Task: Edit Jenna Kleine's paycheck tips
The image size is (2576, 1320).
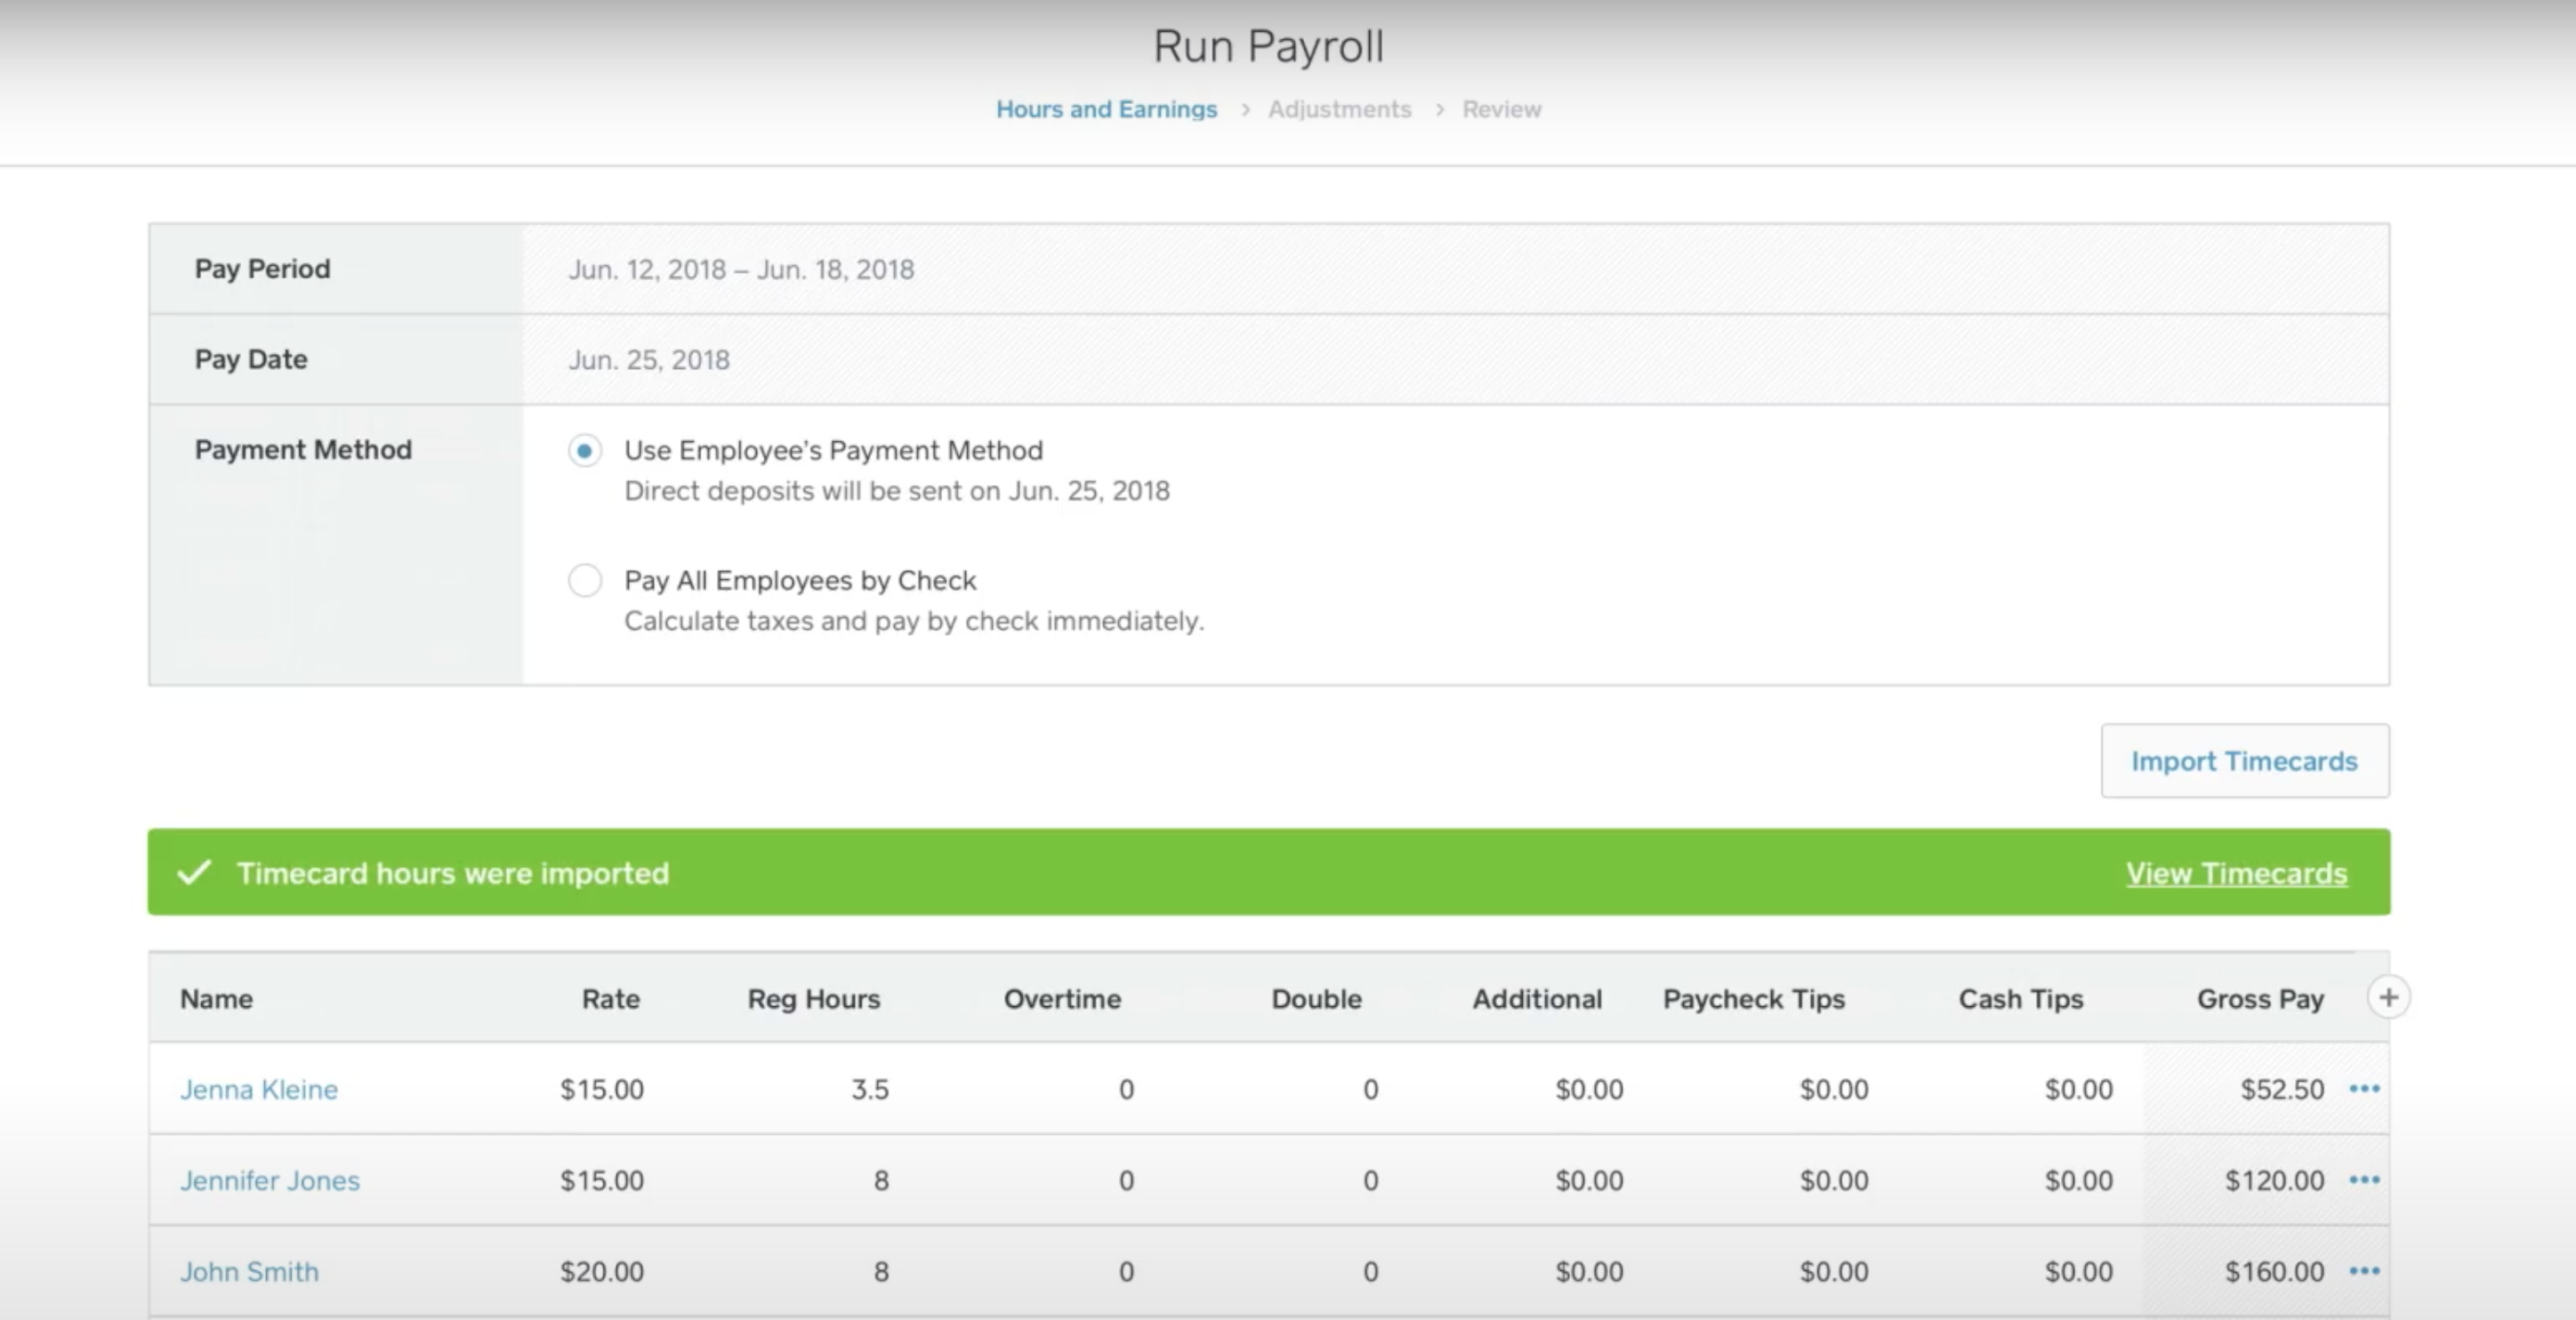Action: [1834, 1089]
